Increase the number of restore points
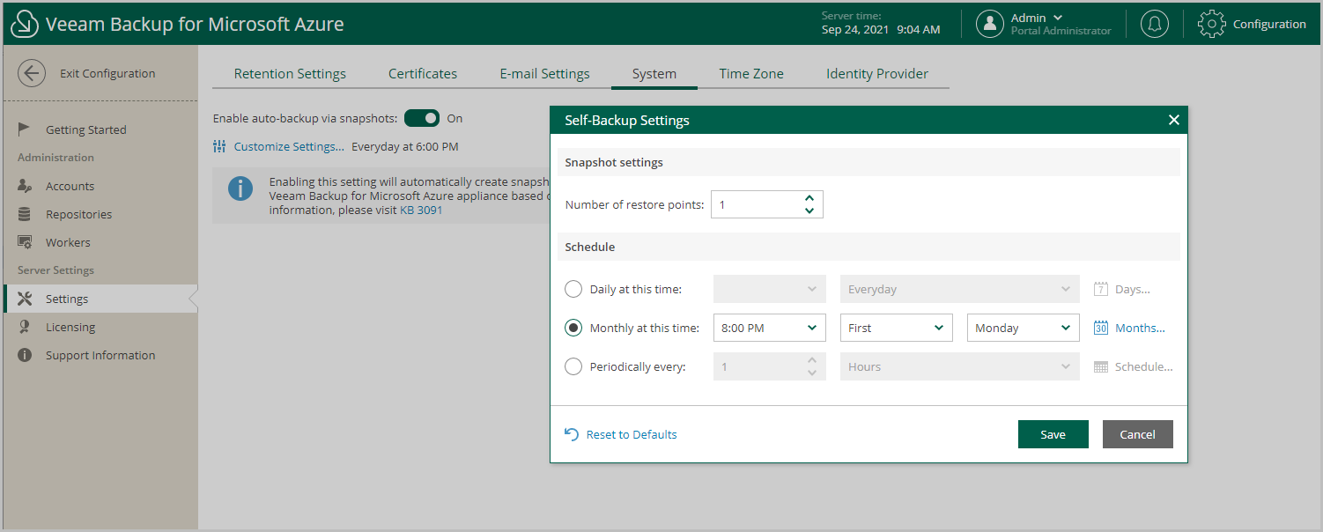The image size is (1323, 532). 809,198
